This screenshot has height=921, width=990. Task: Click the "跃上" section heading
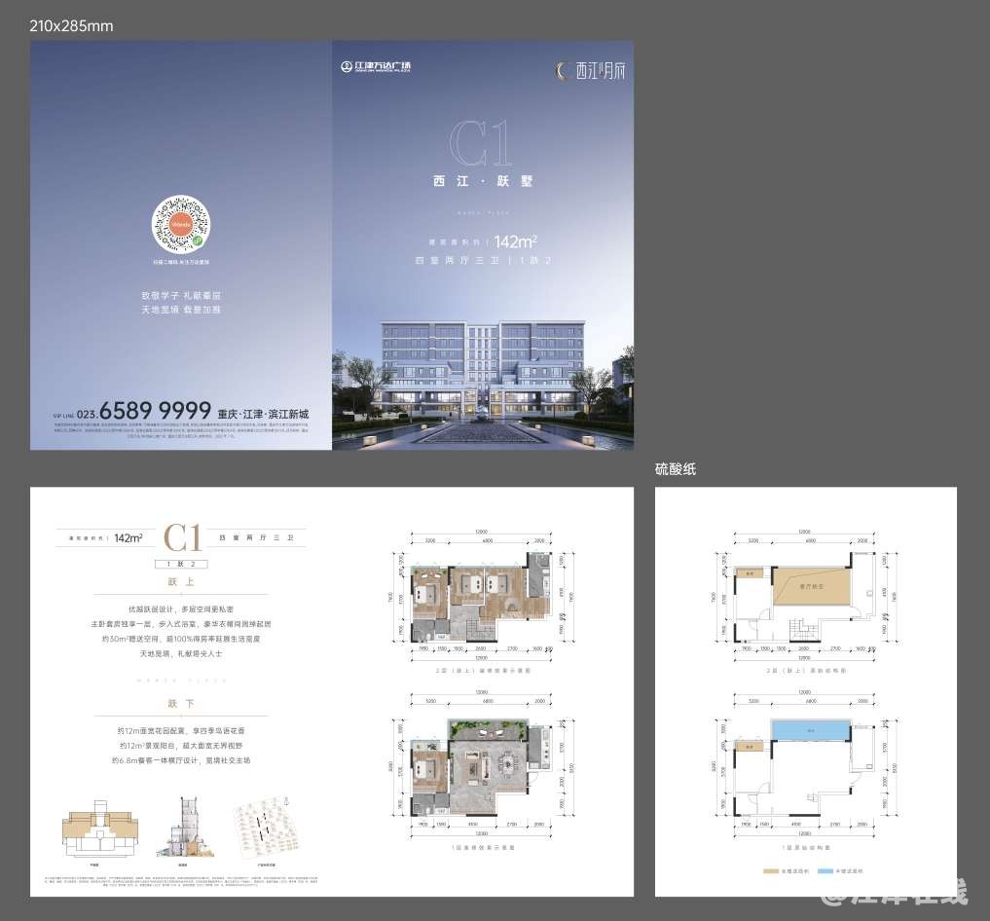pyautogui.click(x=181, y=582)
